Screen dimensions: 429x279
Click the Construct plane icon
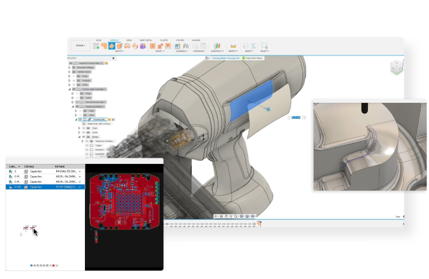(x=217, y=46)
